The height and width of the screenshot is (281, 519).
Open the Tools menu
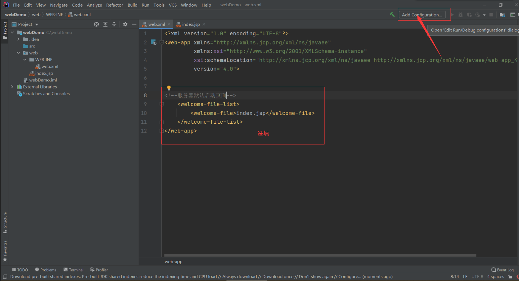159,5
